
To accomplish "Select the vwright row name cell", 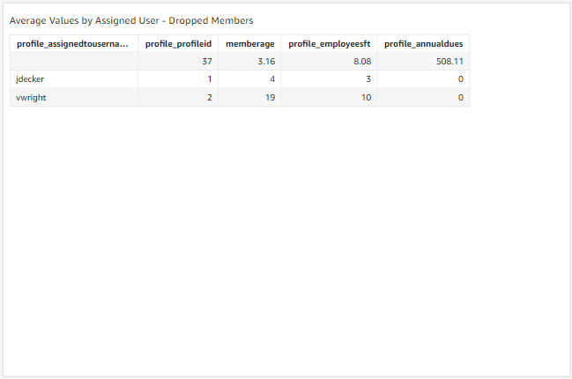I will (74, 98).
